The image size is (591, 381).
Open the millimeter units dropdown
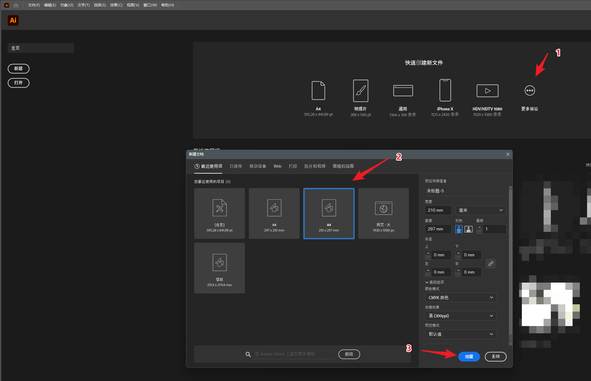(x=480, y=210)
